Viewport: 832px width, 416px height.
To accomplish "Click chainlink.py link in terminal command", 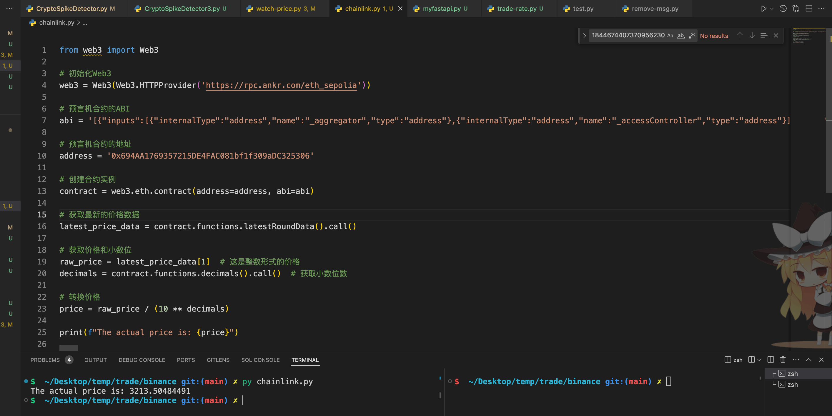I will (x=285, y=382).
